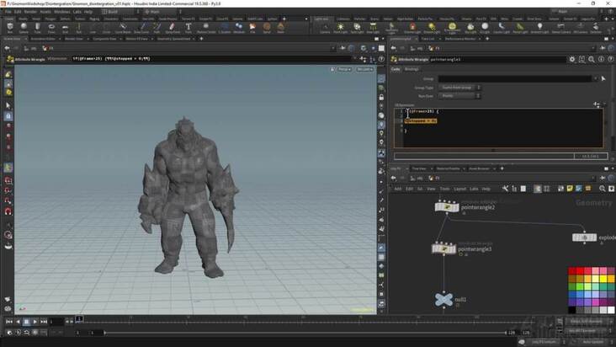Viewport: 616px width, 347px height.
Task: Open the Group Type dropdown
Action: click(x=459, y=88)
